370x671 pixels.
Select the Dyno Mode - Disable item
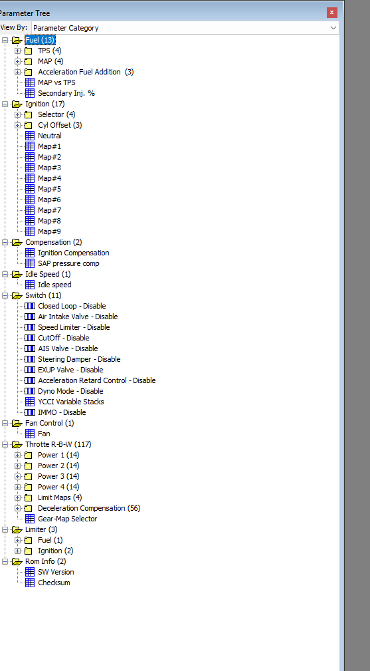(x=70, y=391)
